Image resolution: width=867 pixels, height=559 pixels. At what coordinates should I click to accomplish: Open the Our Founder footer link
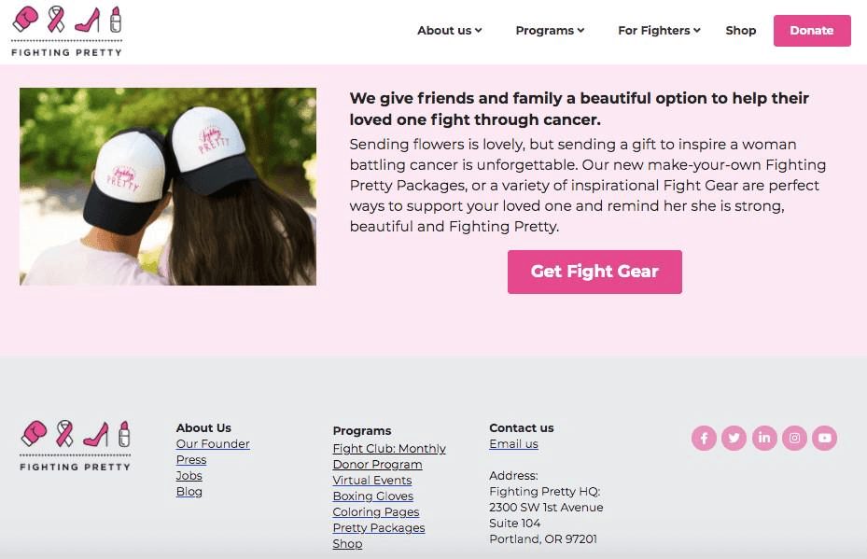click(213, 444)
